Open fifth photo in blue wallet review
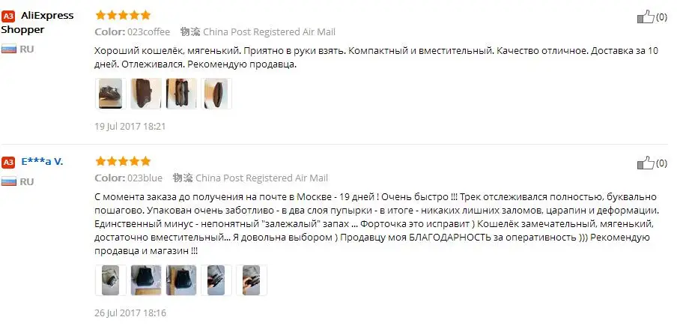This screenshot has width=677, height=329. coord(252,280)
